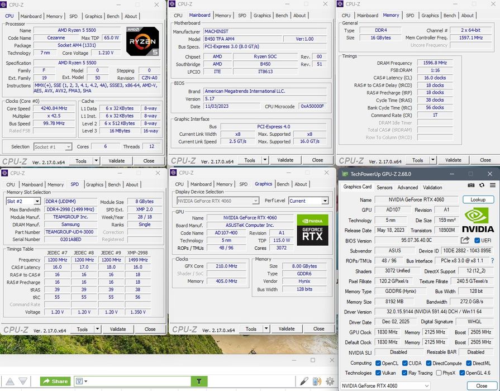Click the DRAM Frequency 1596.8 MHz value

[x=435, y=63]
